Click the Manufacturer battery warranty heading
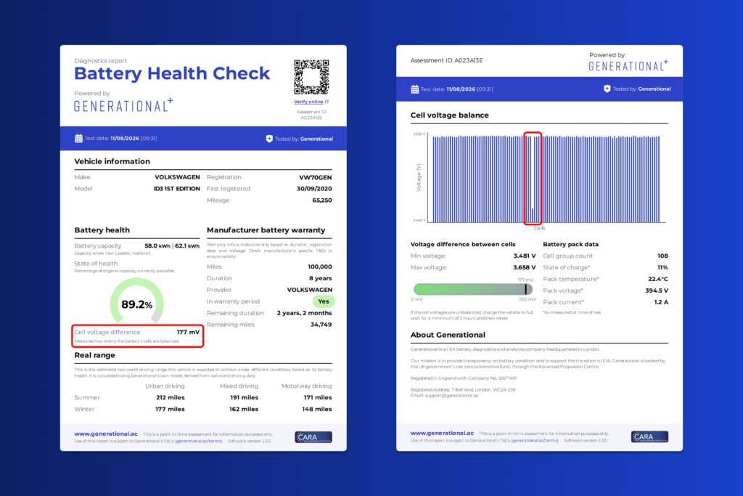Screen dimensions: 743x496 [266, 230]
